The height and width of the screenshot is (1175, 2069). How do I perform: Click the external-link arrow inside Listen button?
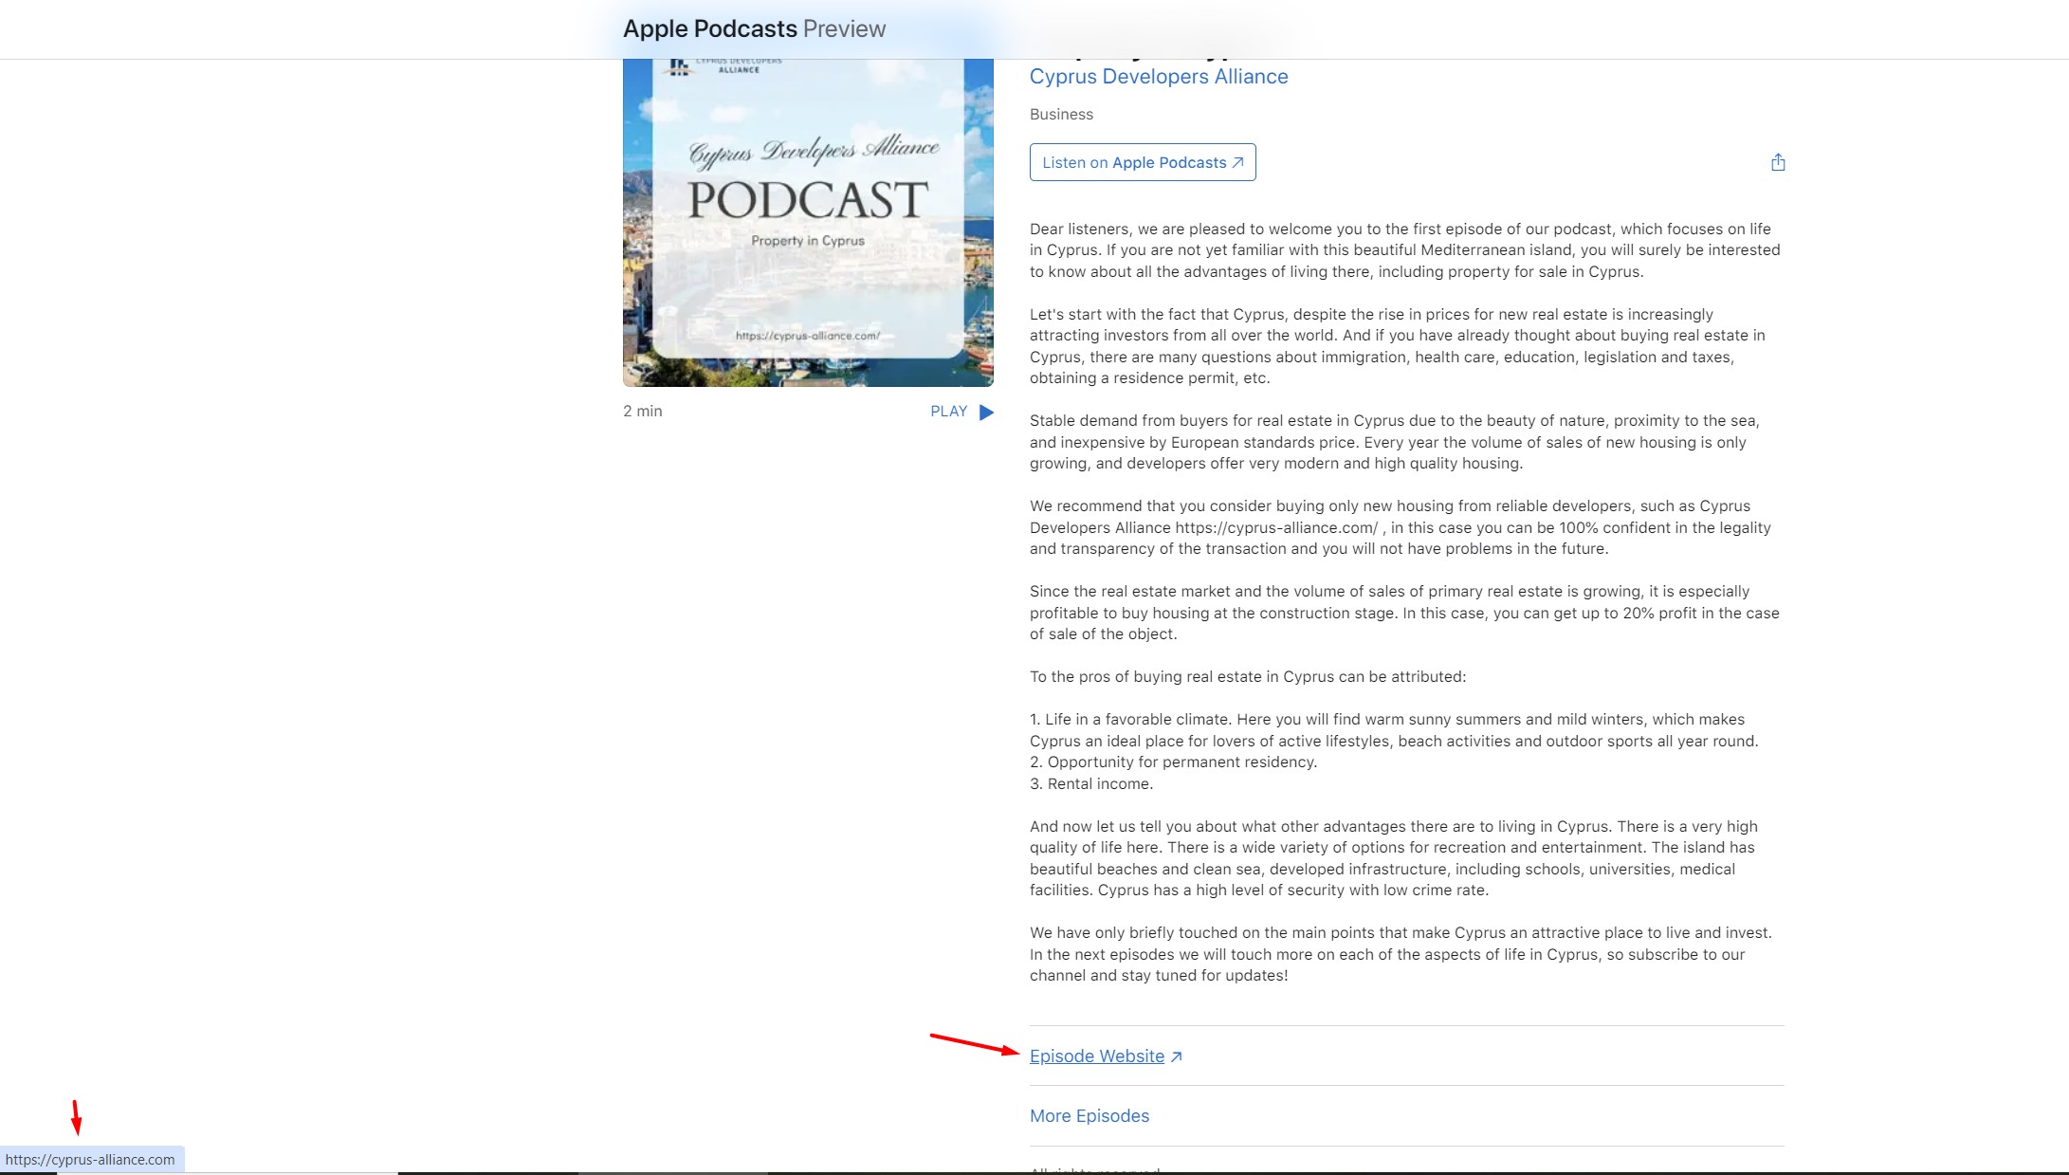[1237, 162]
